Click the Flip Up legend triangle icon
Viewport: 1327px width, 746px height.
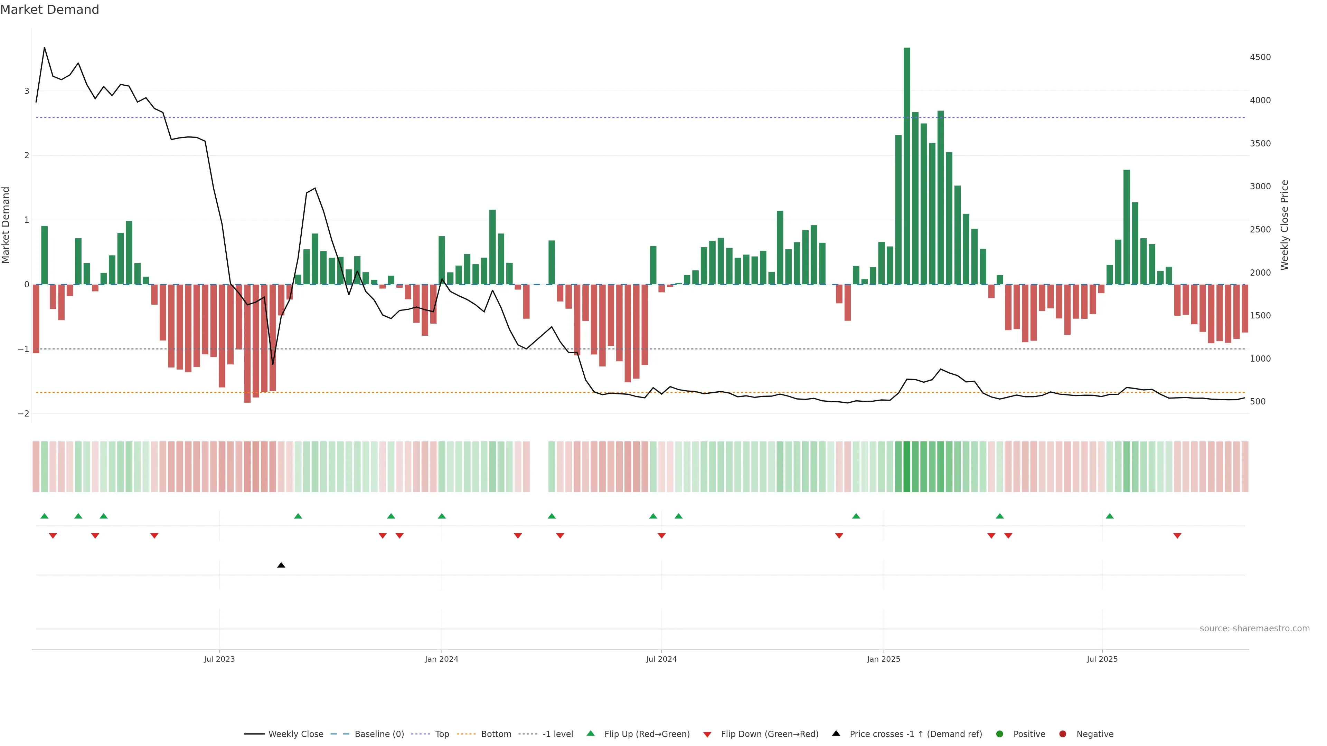coord(590,733)
